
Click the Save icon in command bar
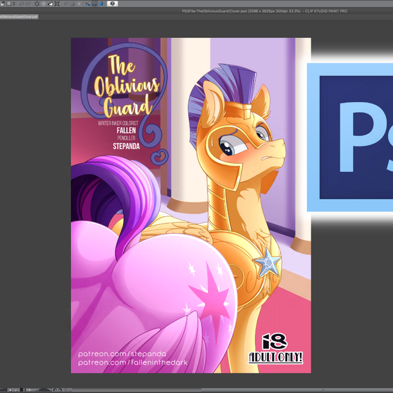2,4
